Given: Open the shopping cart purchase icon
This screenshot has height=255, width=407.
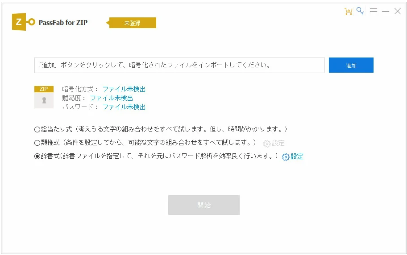Looking at the screenshot, I should coord(349,11).
